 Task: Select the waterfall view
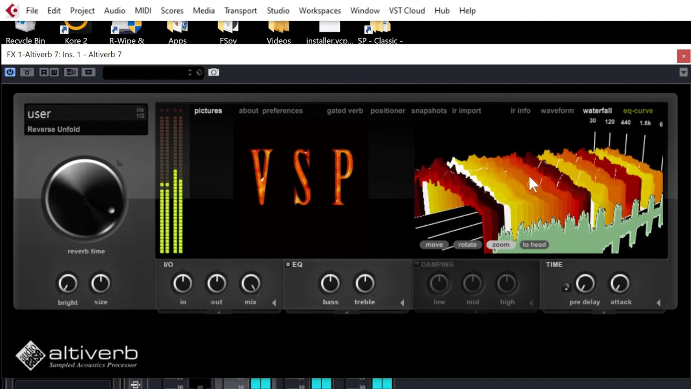click(597, 111)
